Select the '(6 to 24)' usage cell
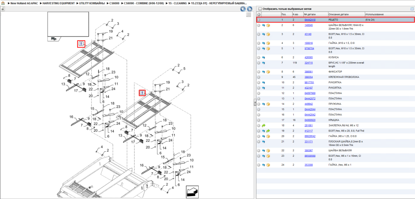The height and width of the screenshot is (199, 415). point(370,20)
